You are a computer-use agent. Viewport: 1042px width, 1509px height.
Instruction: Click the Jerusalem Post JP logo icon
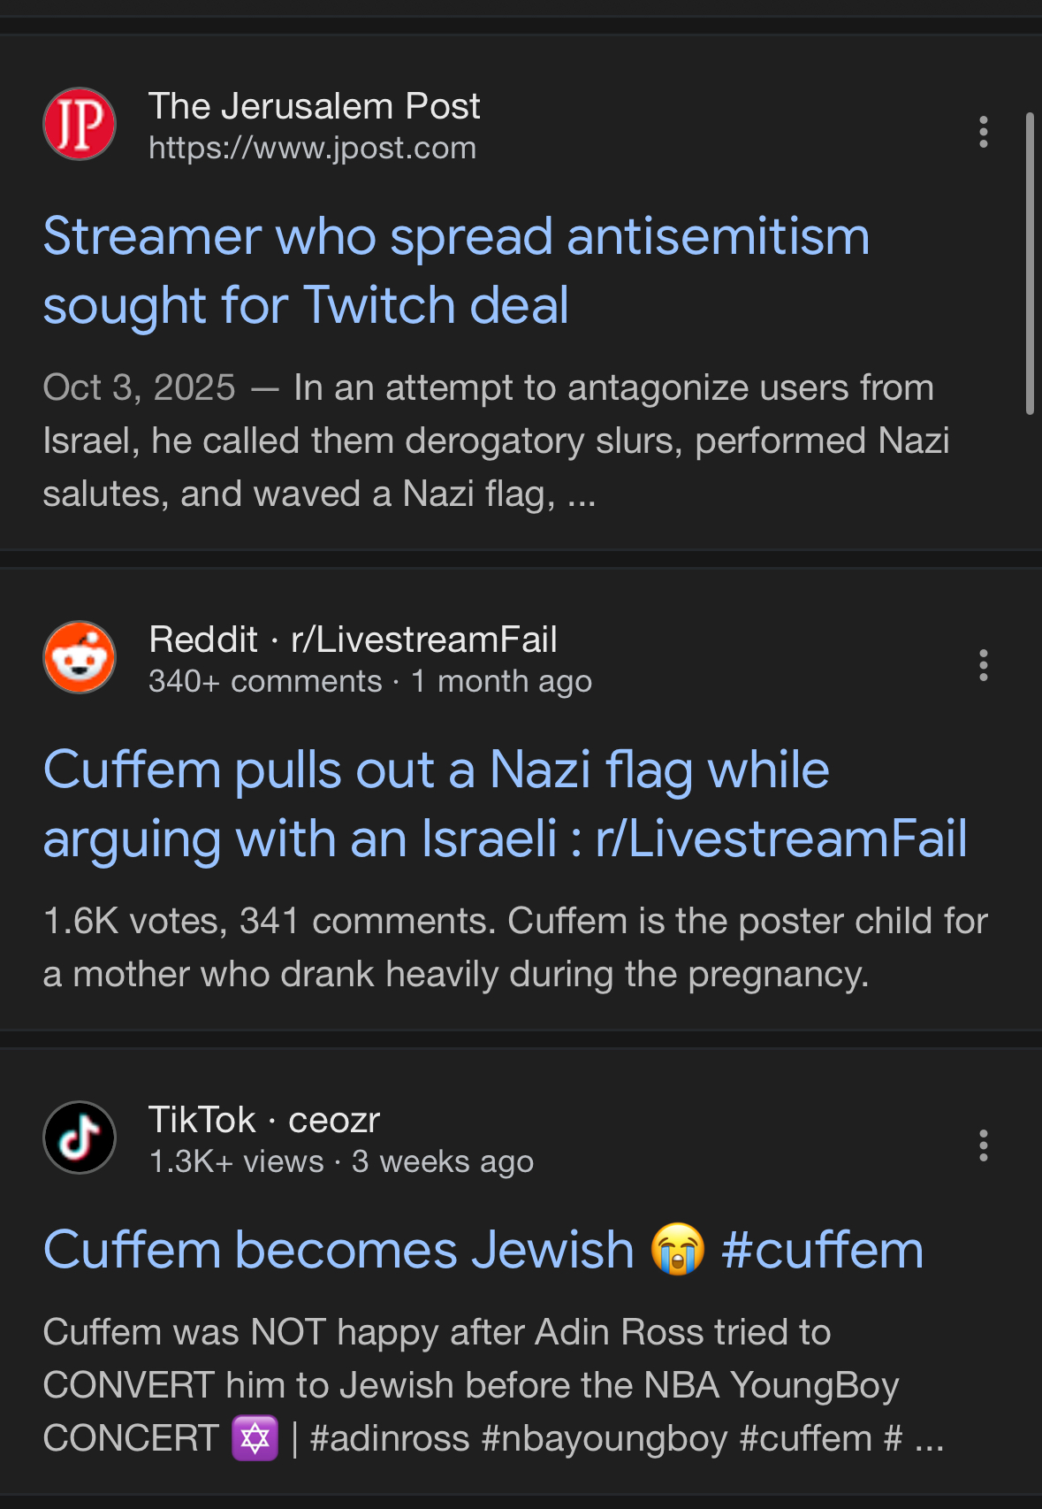(80, 124)
